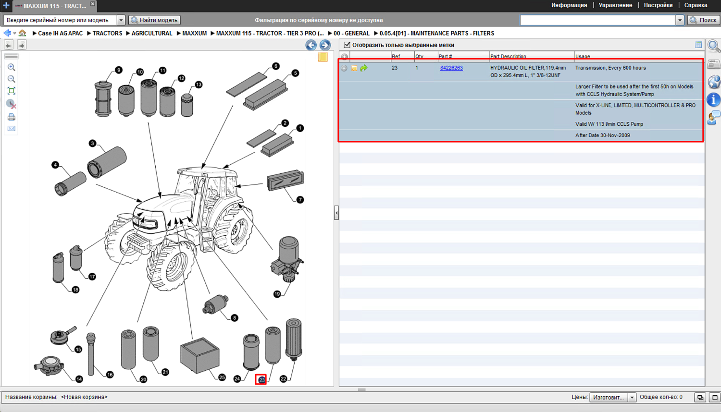The image size is (721, 412).
Task: Email the illustration via the envelope icon
Action: pos(11,129)
